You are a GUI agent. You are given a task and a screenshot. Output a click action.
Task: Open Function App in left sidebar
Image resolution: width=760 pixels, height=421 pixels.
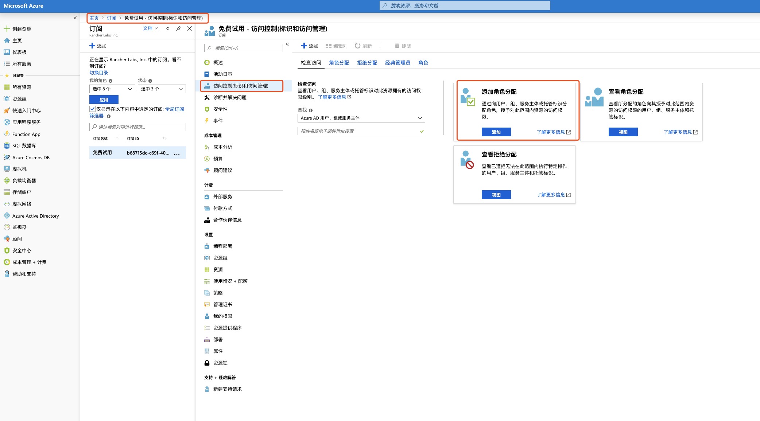click(26, 134)
